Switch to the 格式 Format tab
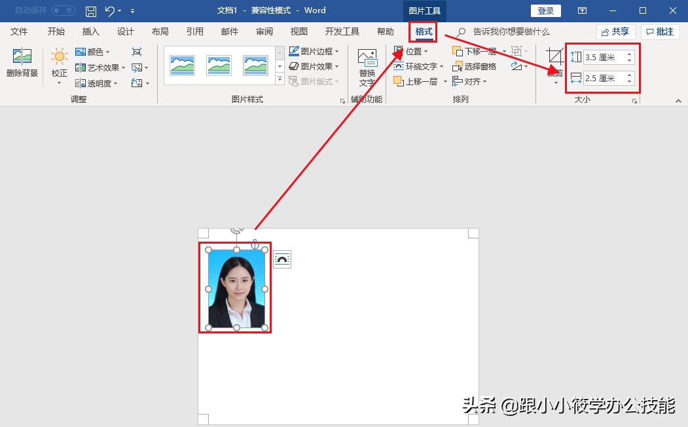 pos(422,31)
